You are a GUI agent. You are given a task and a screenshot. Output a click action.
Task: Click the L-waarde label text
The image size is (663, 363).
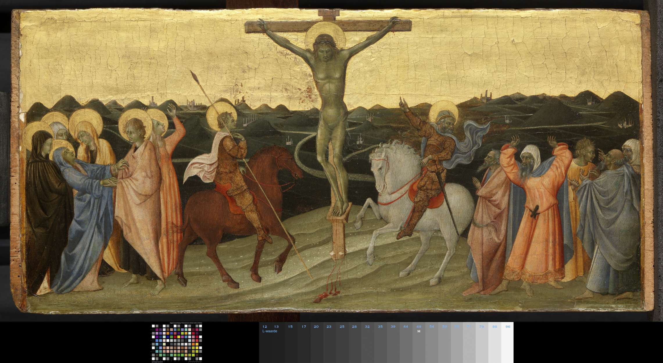(x=270, y=331)
